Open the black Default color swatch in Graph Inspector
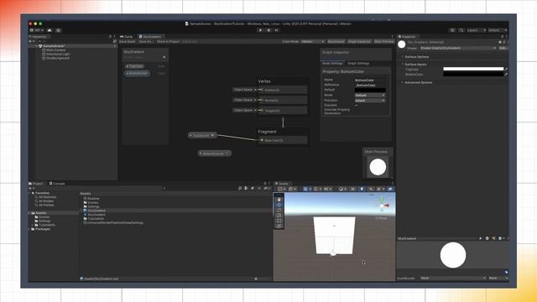The width and height of the screenshot is (537, 302). click(370, 90)
